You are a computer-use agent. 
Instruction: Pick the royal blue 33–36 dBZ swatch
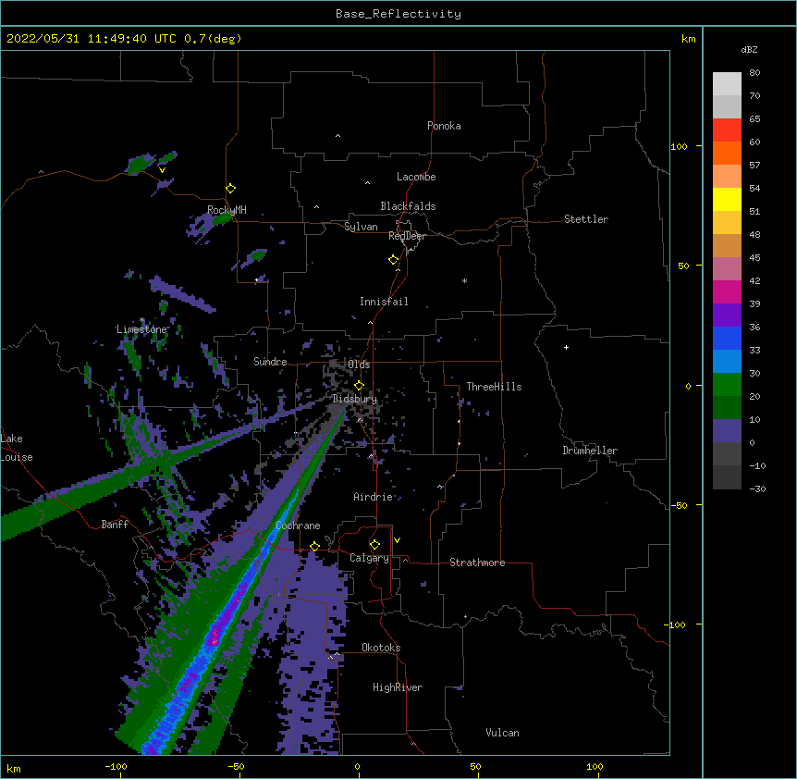click(x=727, y=338)
